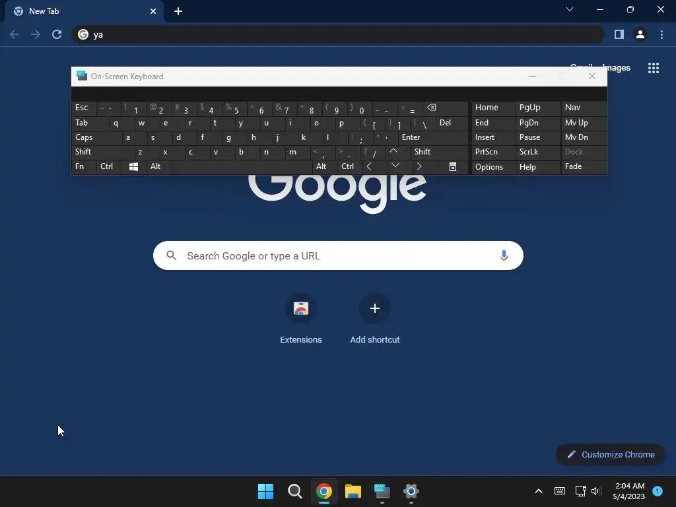This screenshot has width=676, height=507.
Task: Tap the Help key on keyboard
Action: point(537,167)
